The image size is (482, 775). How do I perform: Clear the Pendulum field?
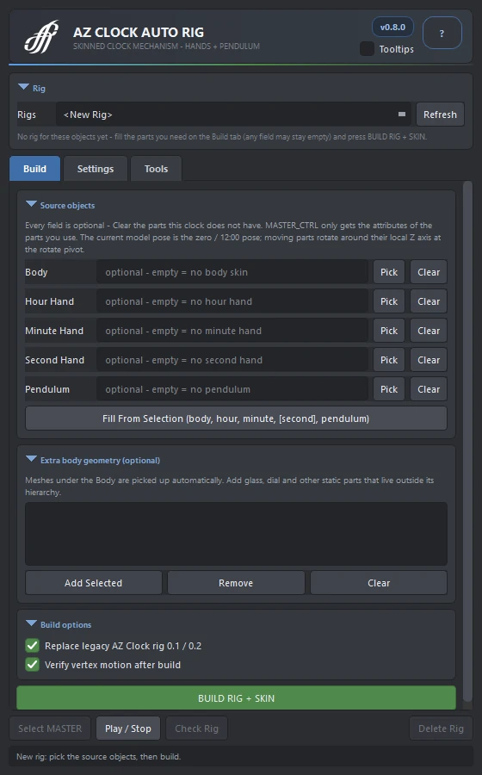click(429, 389)
